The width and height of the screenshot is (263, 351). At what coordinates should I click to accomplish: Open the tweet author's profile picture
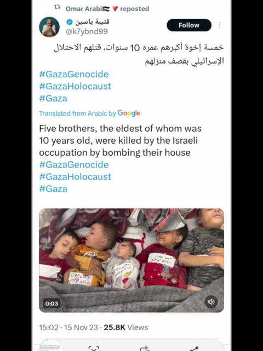(x=49, y=27)
